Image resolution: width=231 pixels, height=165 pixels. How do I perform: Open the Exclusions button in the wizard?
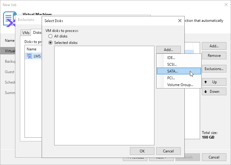click(214, 69)
